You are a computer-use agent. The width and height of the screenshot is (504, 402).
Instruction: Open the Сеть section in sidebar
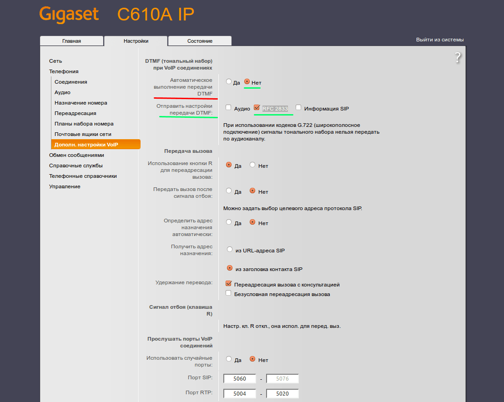coord(55,61)
